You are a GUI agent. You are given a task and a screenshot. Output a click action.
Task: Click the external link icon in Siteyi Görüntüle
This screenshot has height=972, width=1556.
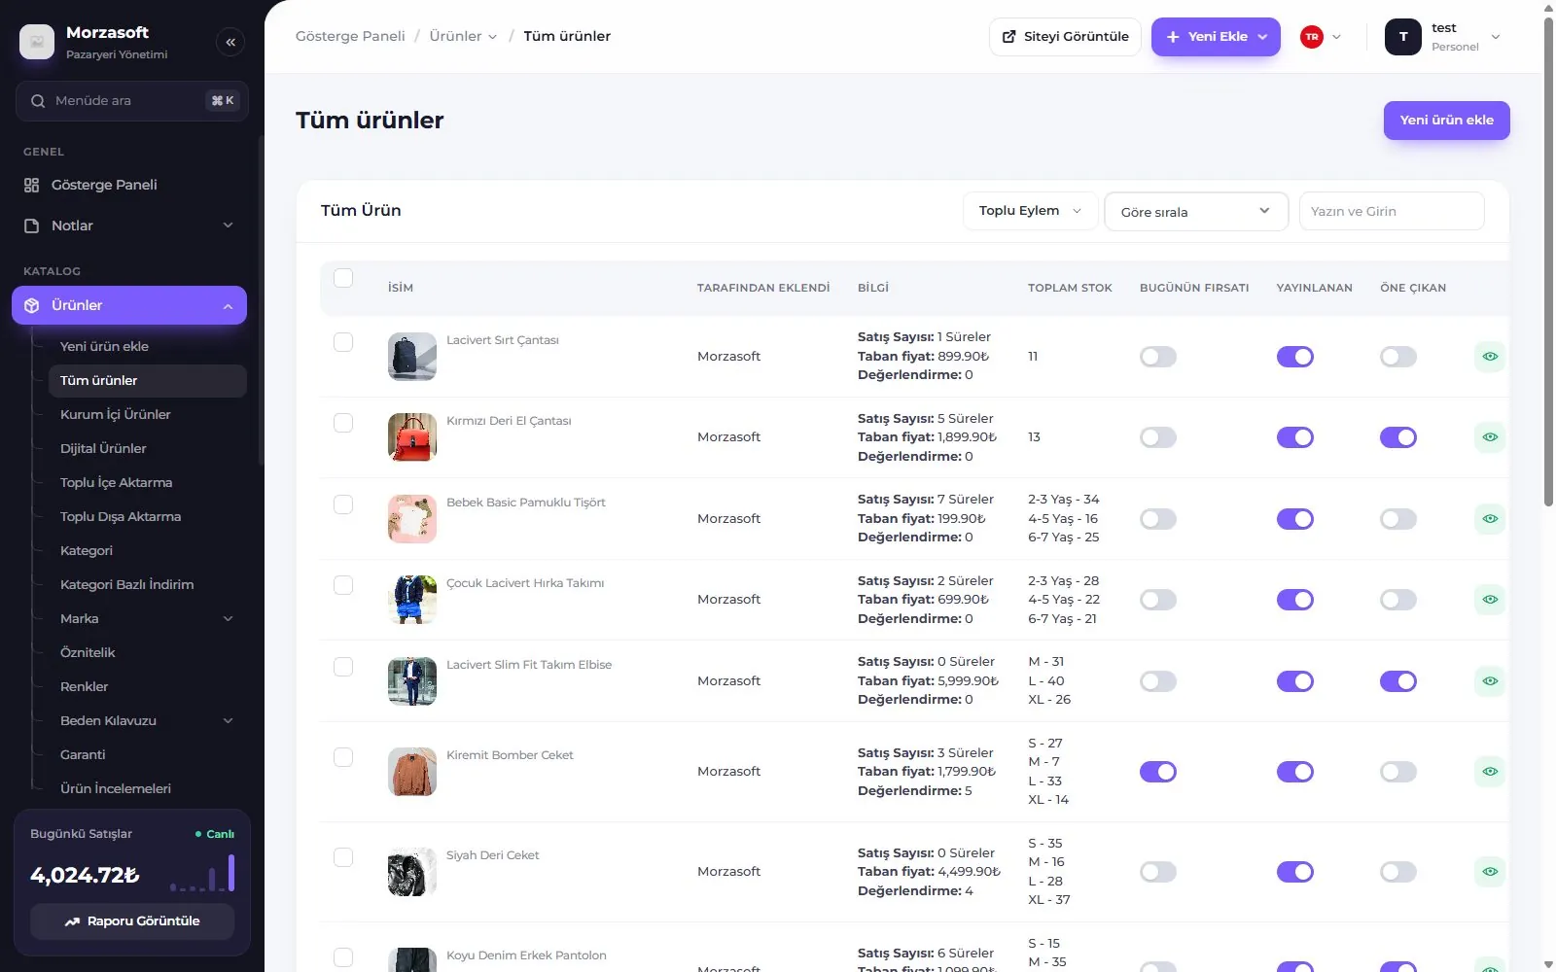click(1008, 37)
